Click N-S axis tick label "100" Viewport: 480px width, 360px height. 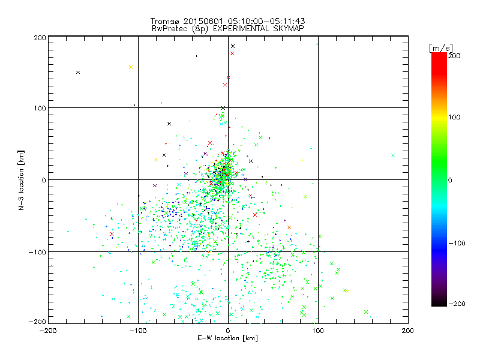[x=40, y=108]
